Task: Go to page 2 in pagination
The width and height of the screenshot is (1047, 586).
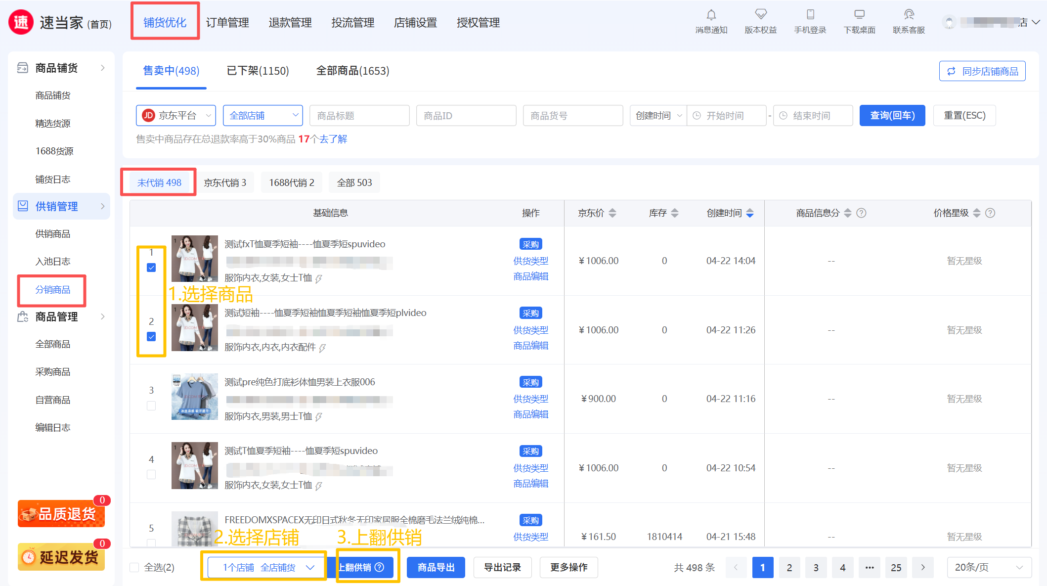Action: [789, 567]
